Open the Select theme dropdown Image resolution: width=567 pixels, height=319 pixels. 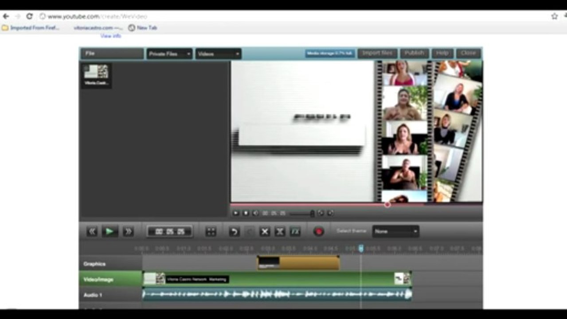click(395, 231)
